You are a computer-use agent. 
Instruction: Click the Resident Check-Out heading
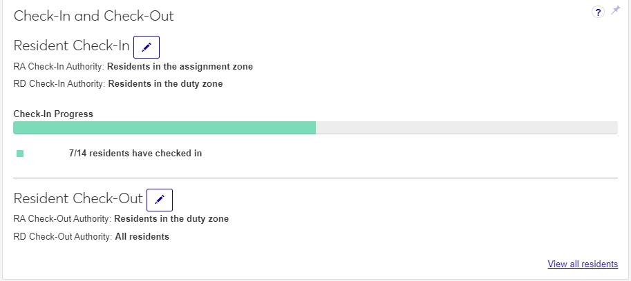(78, 199)
